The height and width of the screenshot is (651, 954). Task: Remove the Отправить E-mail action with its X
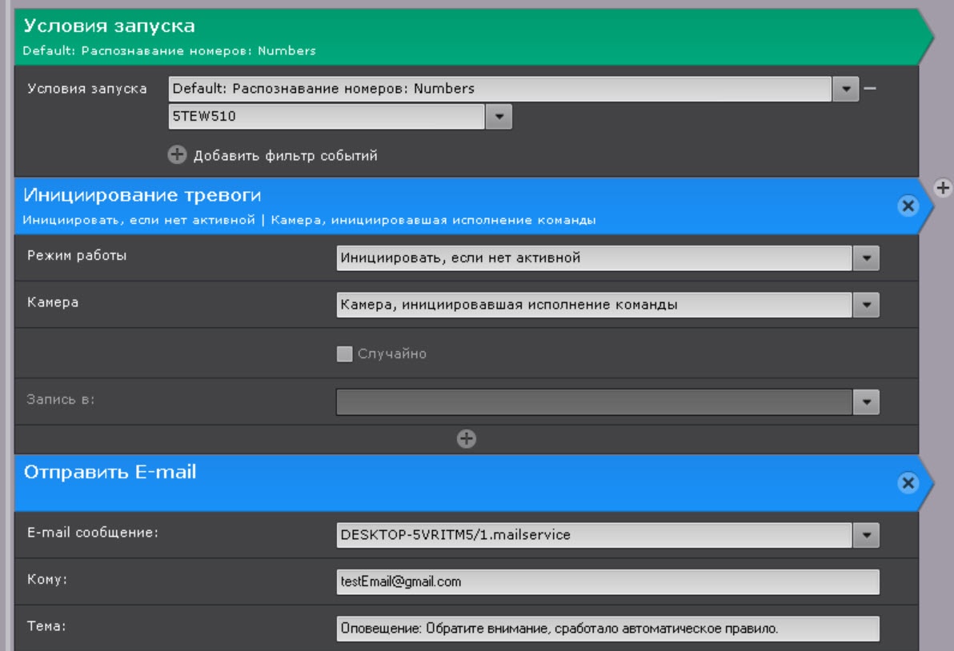coord(908,483)
